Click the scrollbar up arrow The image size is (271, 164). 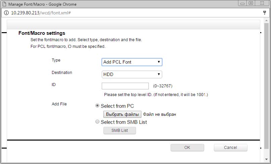266,20
